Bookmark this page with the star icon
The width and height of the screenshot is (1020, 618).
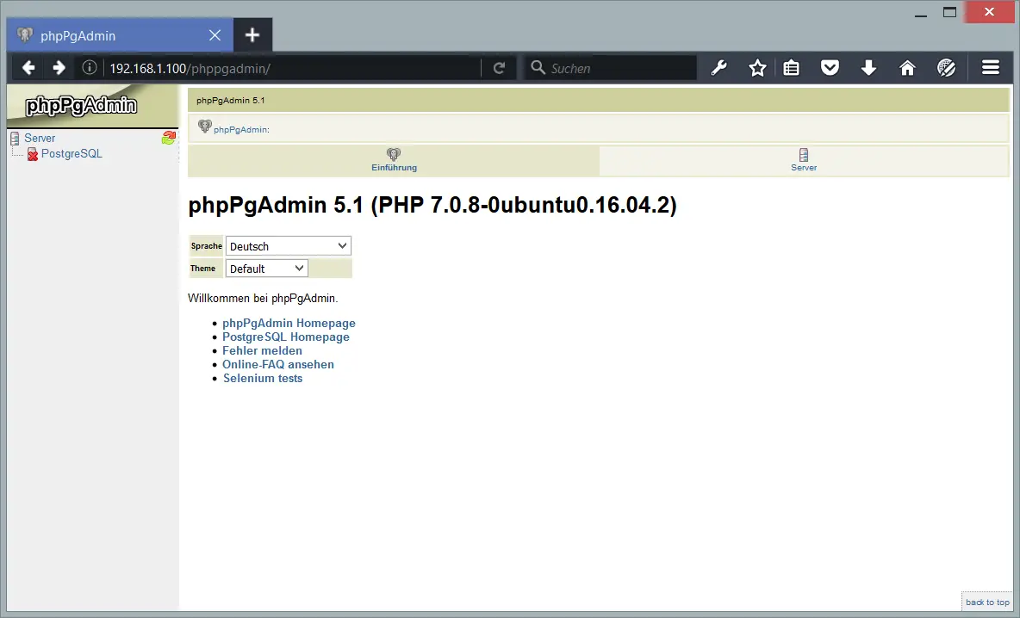[757, 68]
